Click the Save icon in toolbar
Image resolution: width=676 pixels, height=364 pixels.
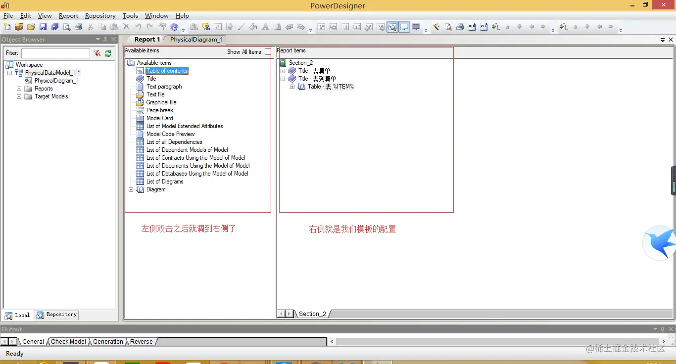coord(43,27)
